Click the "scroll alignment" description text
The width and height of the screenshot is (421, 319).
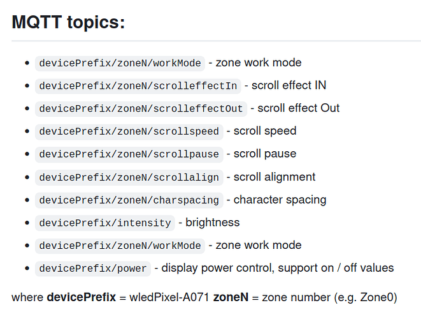(x=274, y=177)
